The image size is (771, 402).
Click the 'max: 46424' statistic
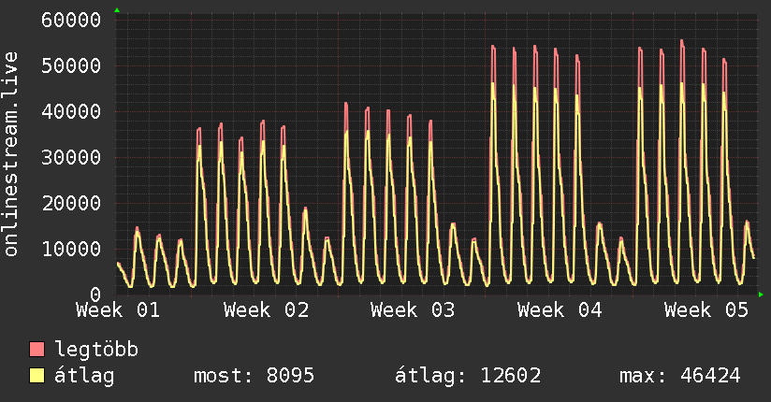point(679,376)
